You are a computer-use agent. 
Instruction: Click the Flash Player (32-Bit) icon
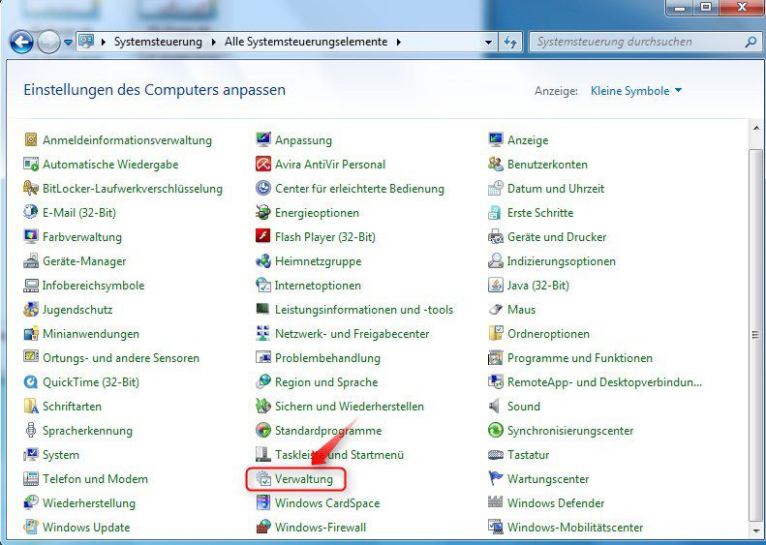263,237
